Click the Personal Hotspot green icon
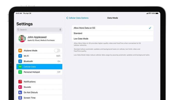 point(20,72)
